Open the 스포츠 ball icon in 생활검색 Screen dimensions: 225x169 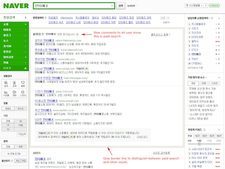click(x=22, y=93)
